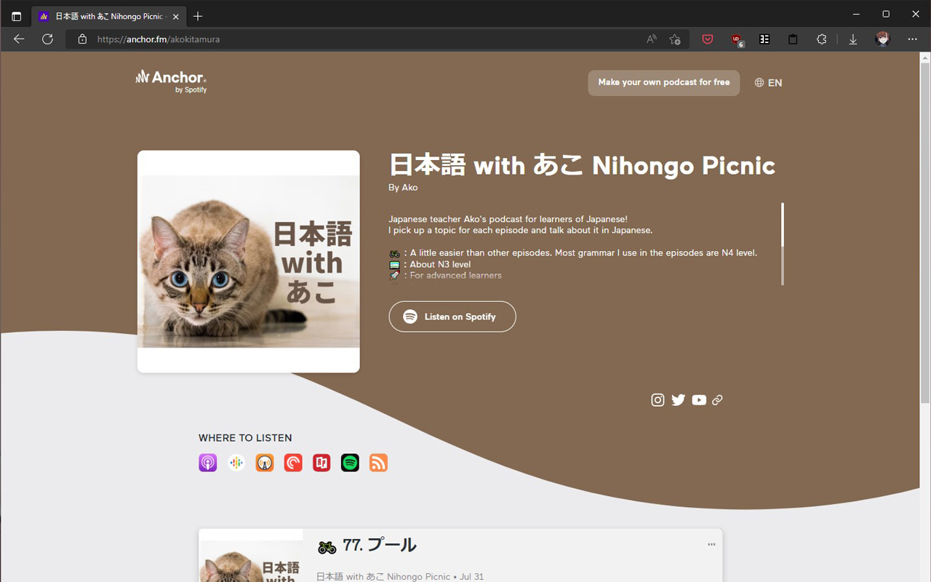The width and height of the screenshot is (931, 582).
Task: Click the podcast cover cat artwork
Action: [x=248, y=261]
